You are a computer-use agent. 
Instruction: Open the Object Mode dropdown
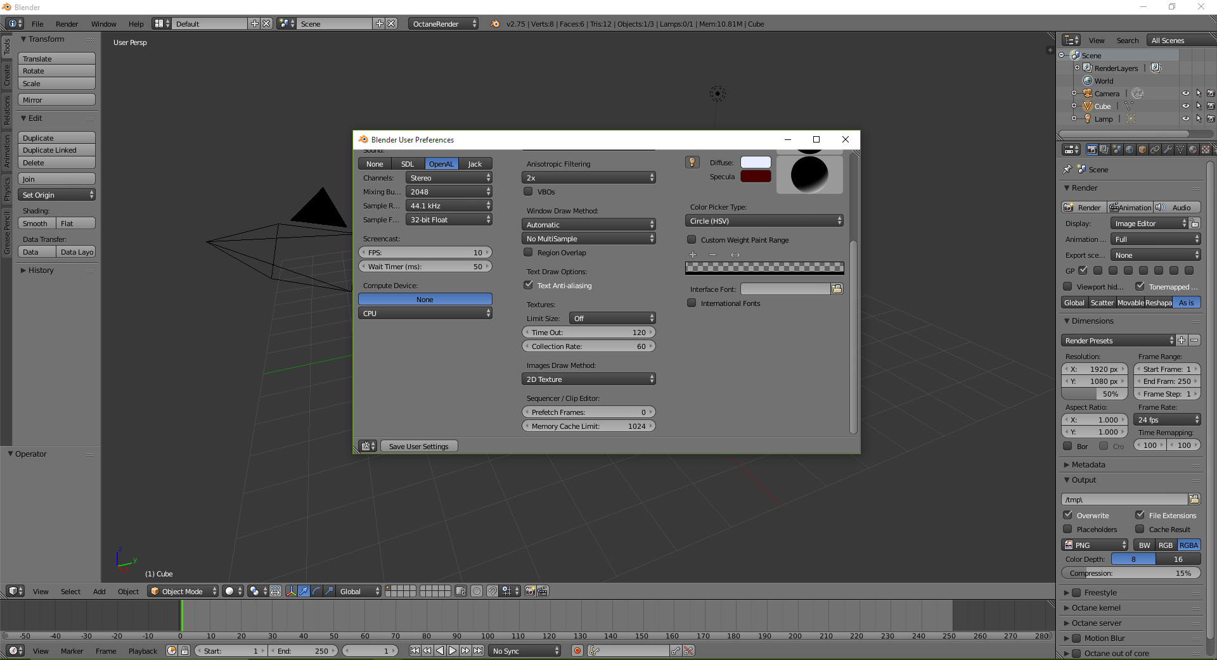[183, 591]
